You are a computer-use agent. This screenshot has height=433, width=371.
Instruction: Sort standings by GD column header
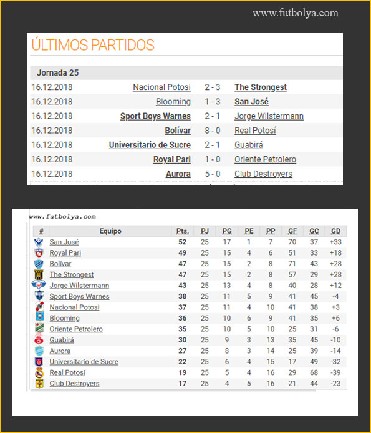tap(335, 231)
